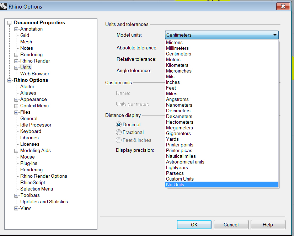Open the Mouse options page
The height and width of the screenshot is (236, 294).
coord(27,157)
